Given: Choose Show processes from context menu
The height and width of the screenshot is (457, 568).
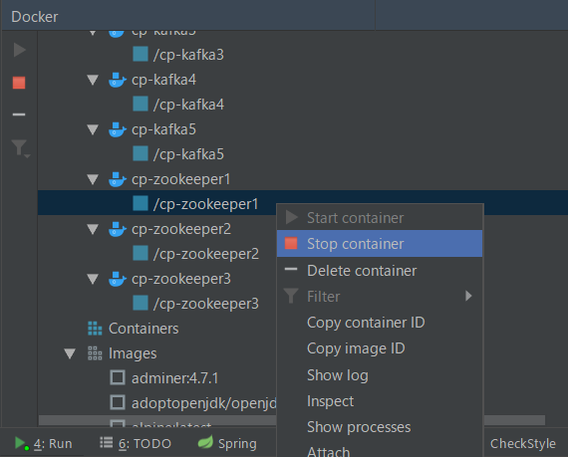Looking at the screenshot, I should (x=380, y=427).
